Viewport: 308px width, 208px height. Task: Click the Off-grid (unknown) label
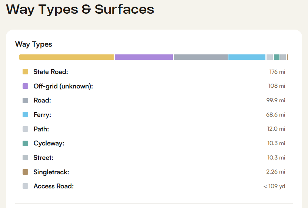[x=63, y=86]
